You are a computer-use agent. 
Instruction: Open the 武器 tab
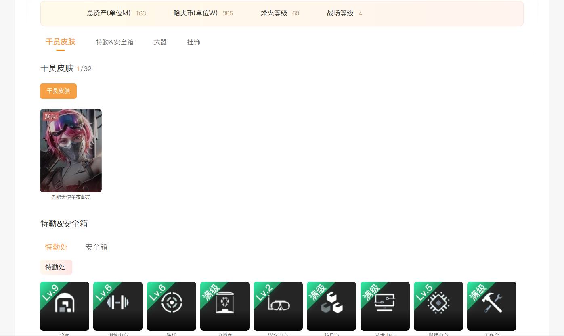[x=160, y=42]
